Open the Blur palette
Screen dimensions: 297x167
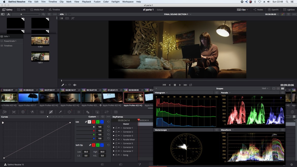click(x=88, y=112)
